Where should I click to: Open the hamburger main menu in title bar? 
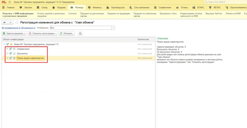click(10, 2)
